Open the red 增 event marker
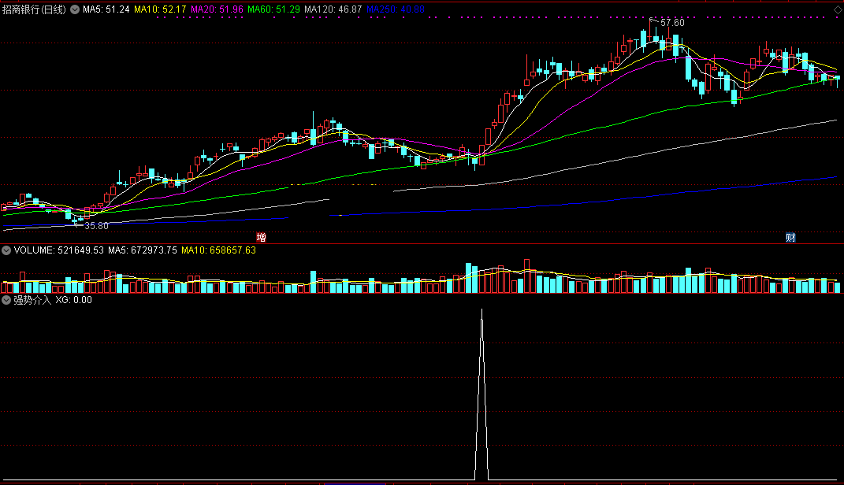Viewport: 844px width, 485px height. click(261, 237)
